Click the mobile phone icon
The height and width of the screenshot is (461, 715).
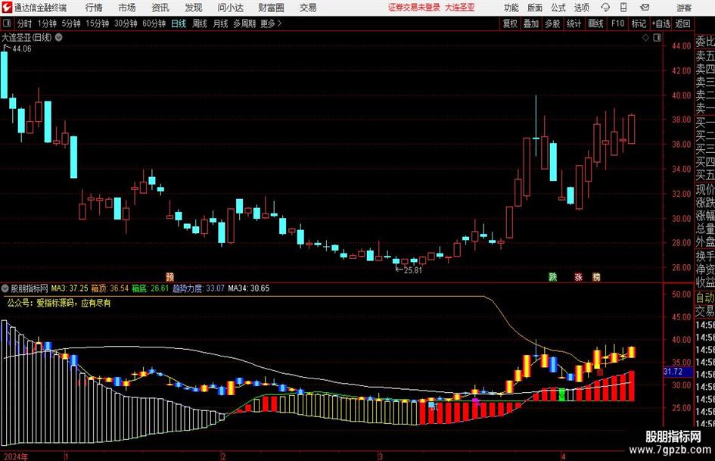(623, 8)
